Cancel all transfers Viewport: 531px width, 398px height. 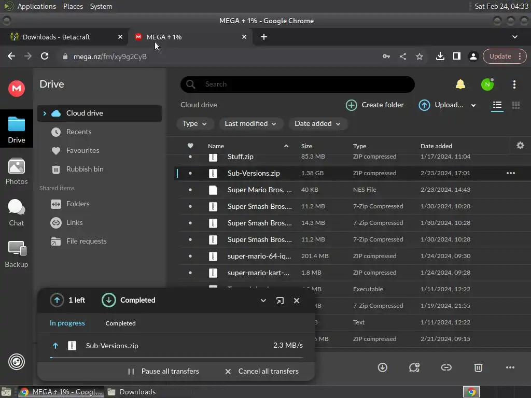[x=261, y=371]
